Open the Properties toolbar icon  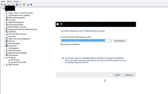click(x=13, y=5)
